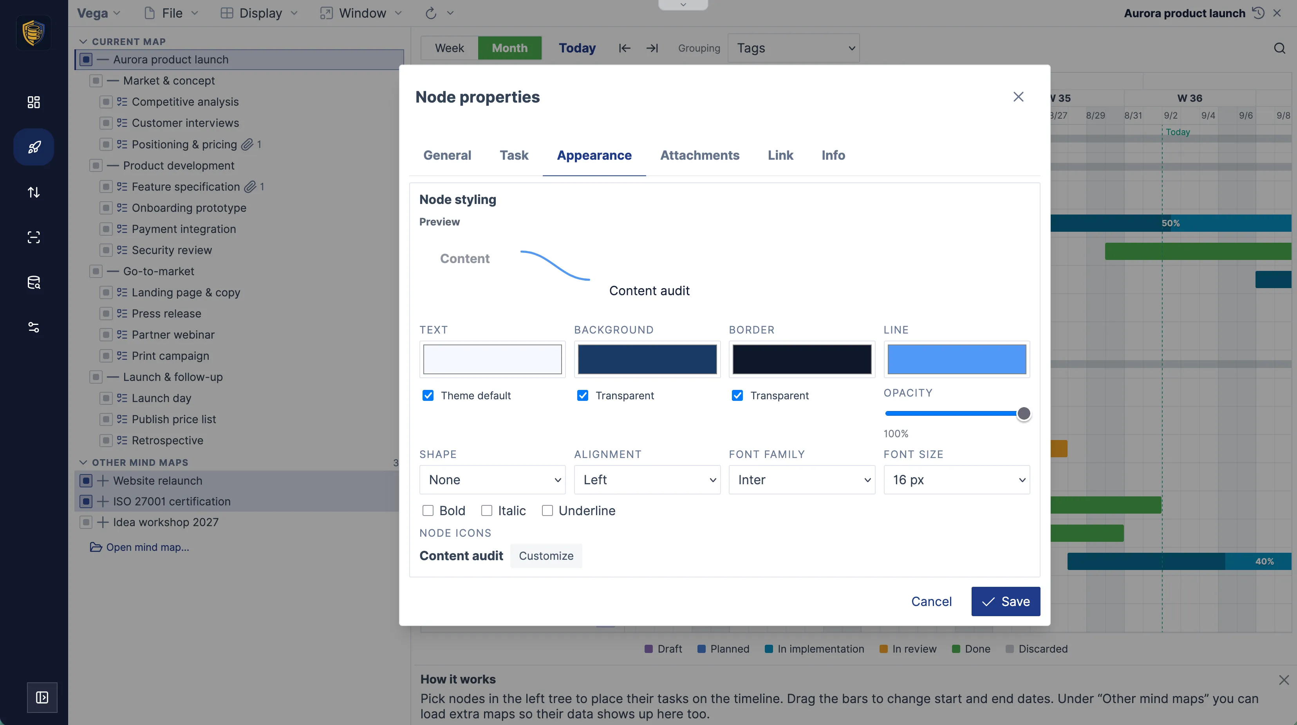This screenshot has height=725, width=1297.
Task: Jump to Today in timeline
Action: (577, 48)
